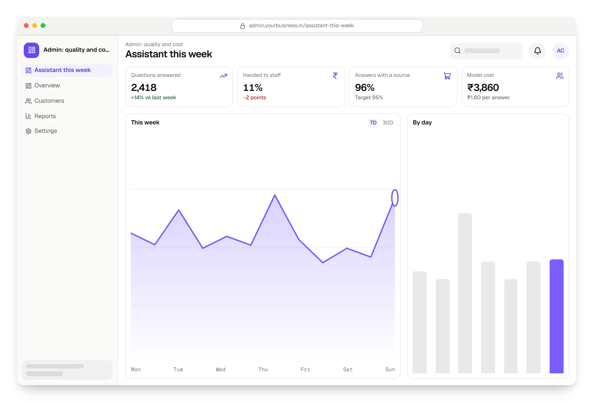Go to Overview in sidebar
Viewport: 593px width, 402px height.
tap(67, 86)
